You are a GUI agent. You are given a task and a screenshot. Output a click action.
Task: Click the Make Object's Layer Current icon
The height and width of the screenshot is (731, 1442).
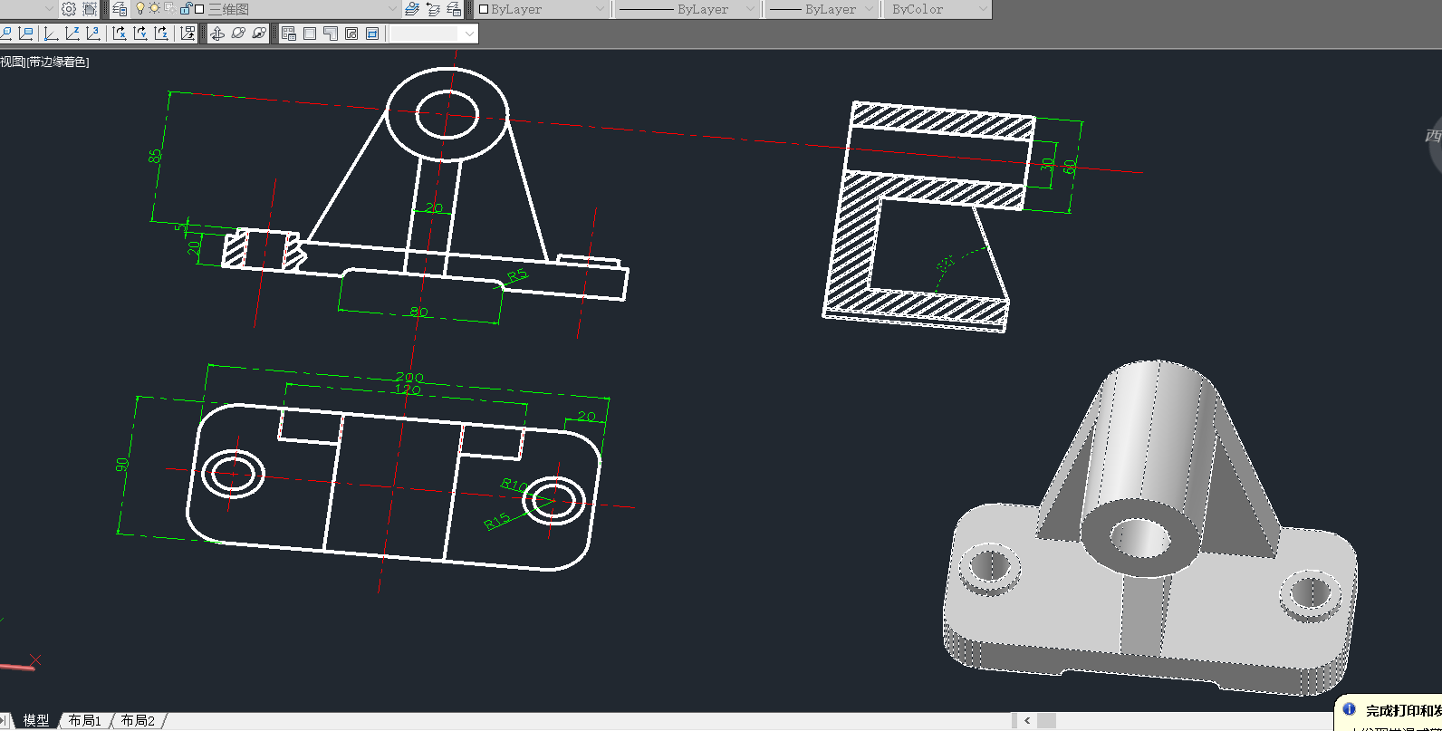(x=412, y=9)
